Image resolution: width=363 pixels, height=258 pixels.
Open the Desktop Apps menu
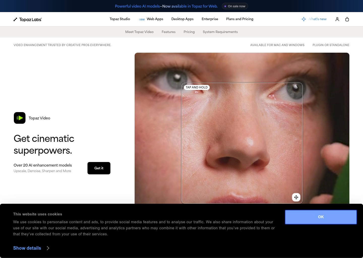pyautogui.click(x=183, y=19)
